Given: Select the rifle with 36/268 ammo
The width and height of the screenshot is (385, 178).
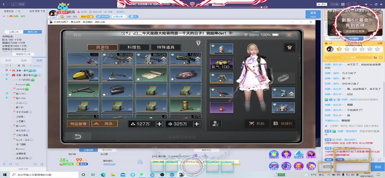Looking at the screenshot, I should [117, 59].
